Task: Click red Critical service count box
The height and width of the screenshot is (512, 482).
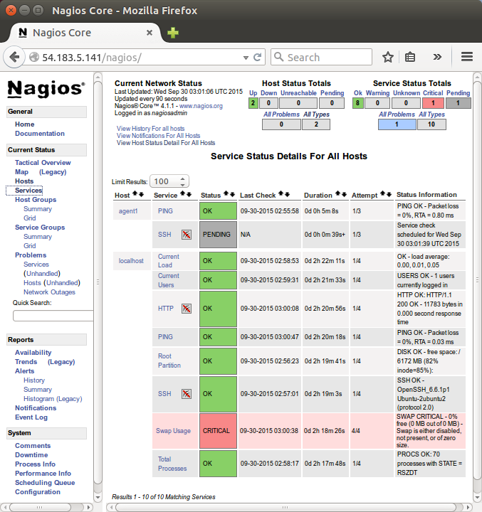Action: [x=433, y=103]
